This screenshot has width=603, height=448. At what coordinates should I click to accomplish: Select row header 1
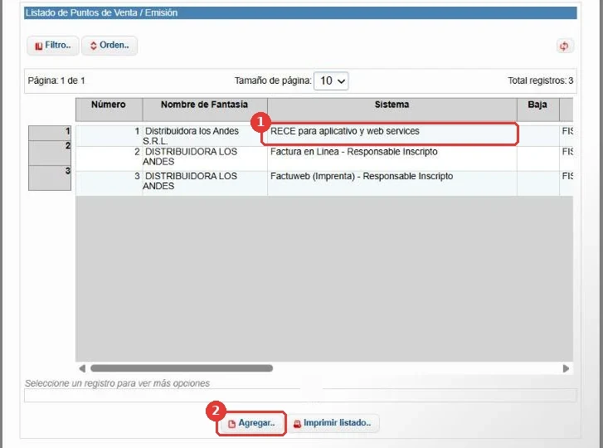pos(50,133)
